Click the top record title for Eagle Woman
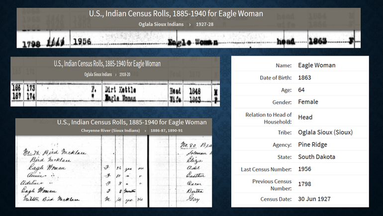Image resolution: width=383 pixels, height=216 pixels. pyautogui.click(x=176, y=13)
